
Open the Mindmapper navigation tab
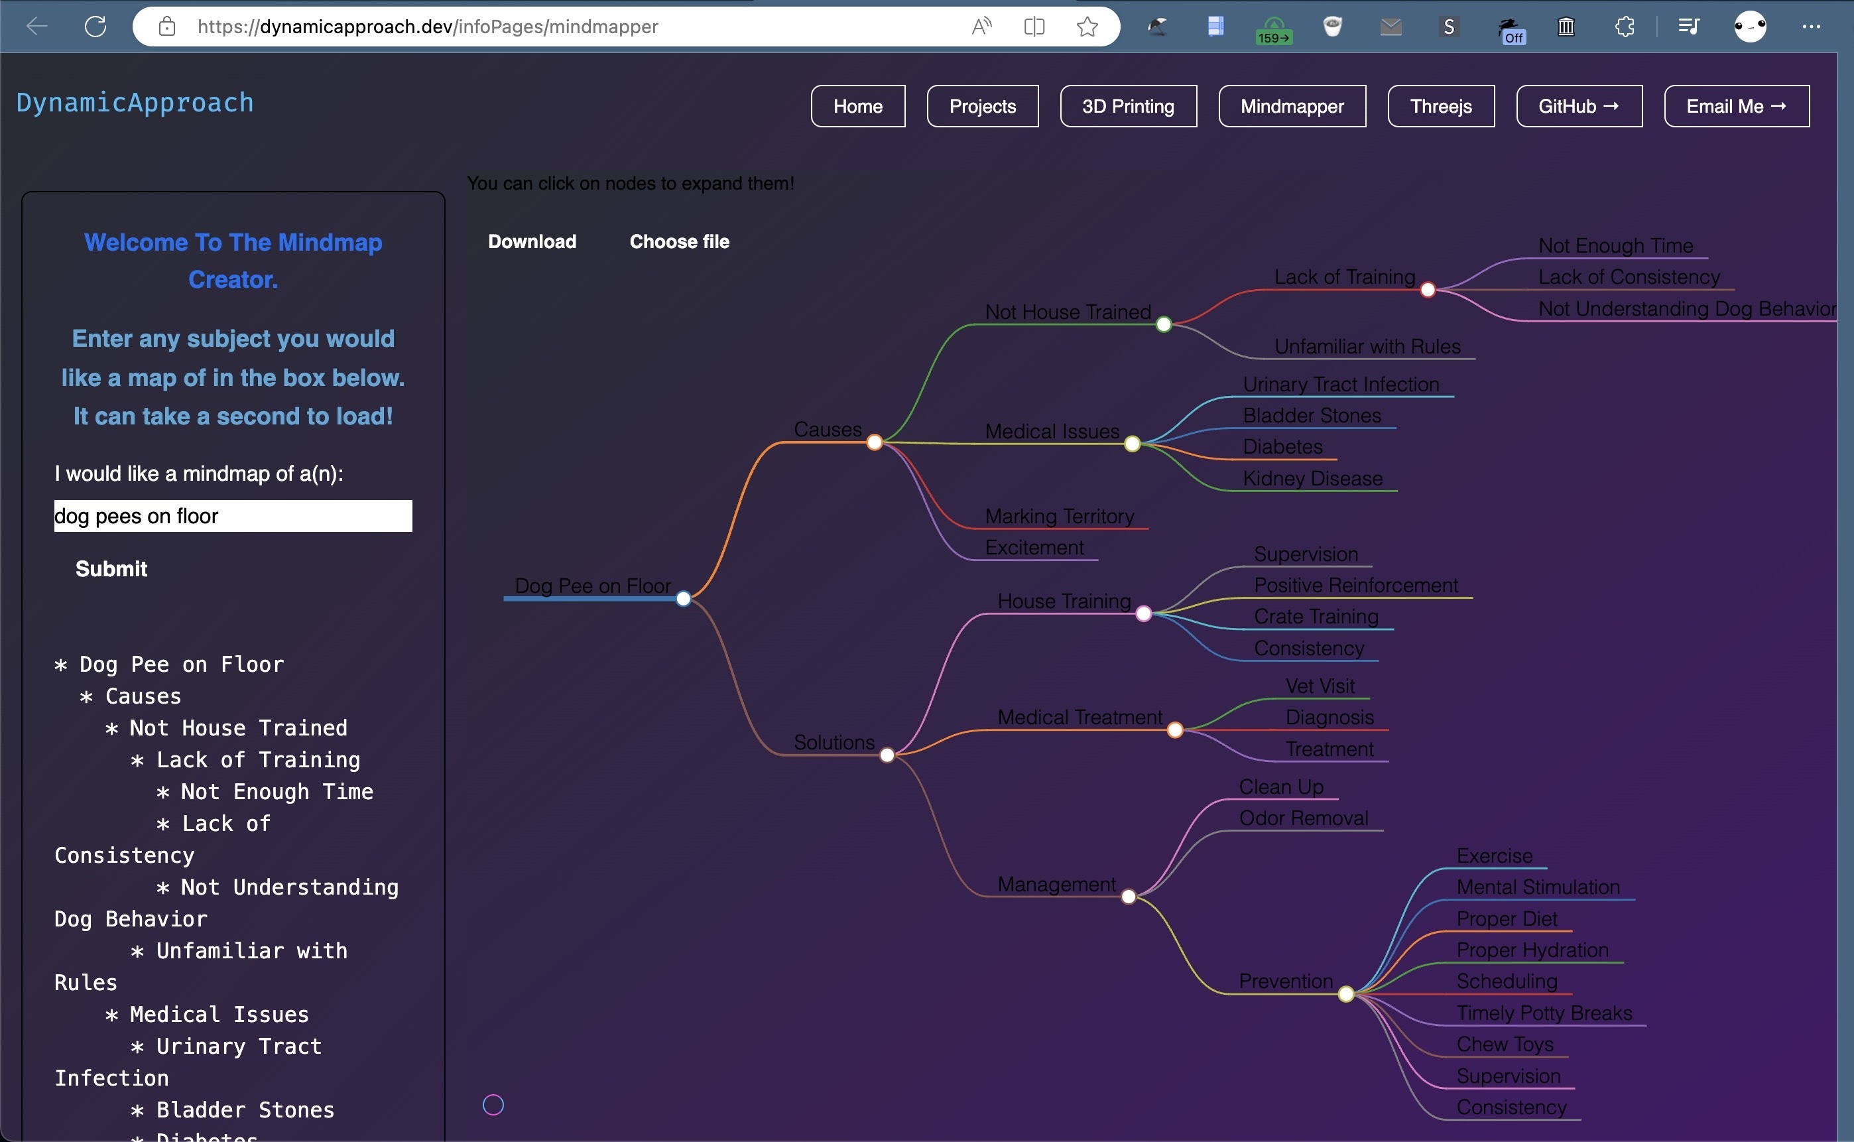[1292, 105]
